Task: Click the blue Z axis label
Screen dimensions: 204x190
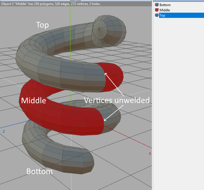Action: click(4, 132)
